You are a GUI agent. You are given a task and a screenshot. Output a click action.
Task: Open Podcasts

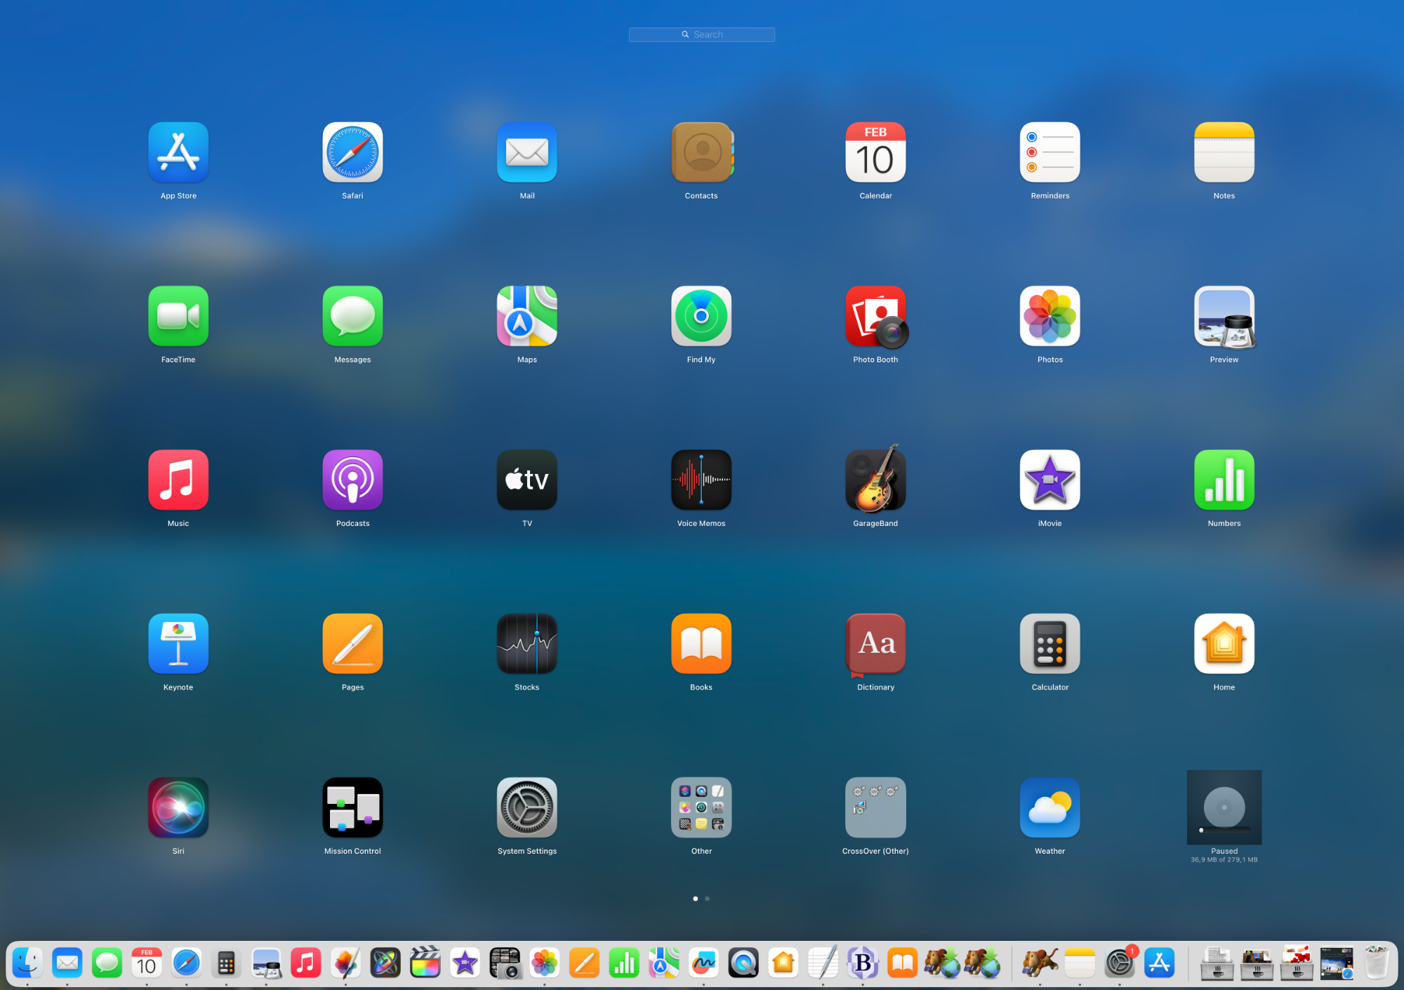pyautogui.click(x=352, y=480)
